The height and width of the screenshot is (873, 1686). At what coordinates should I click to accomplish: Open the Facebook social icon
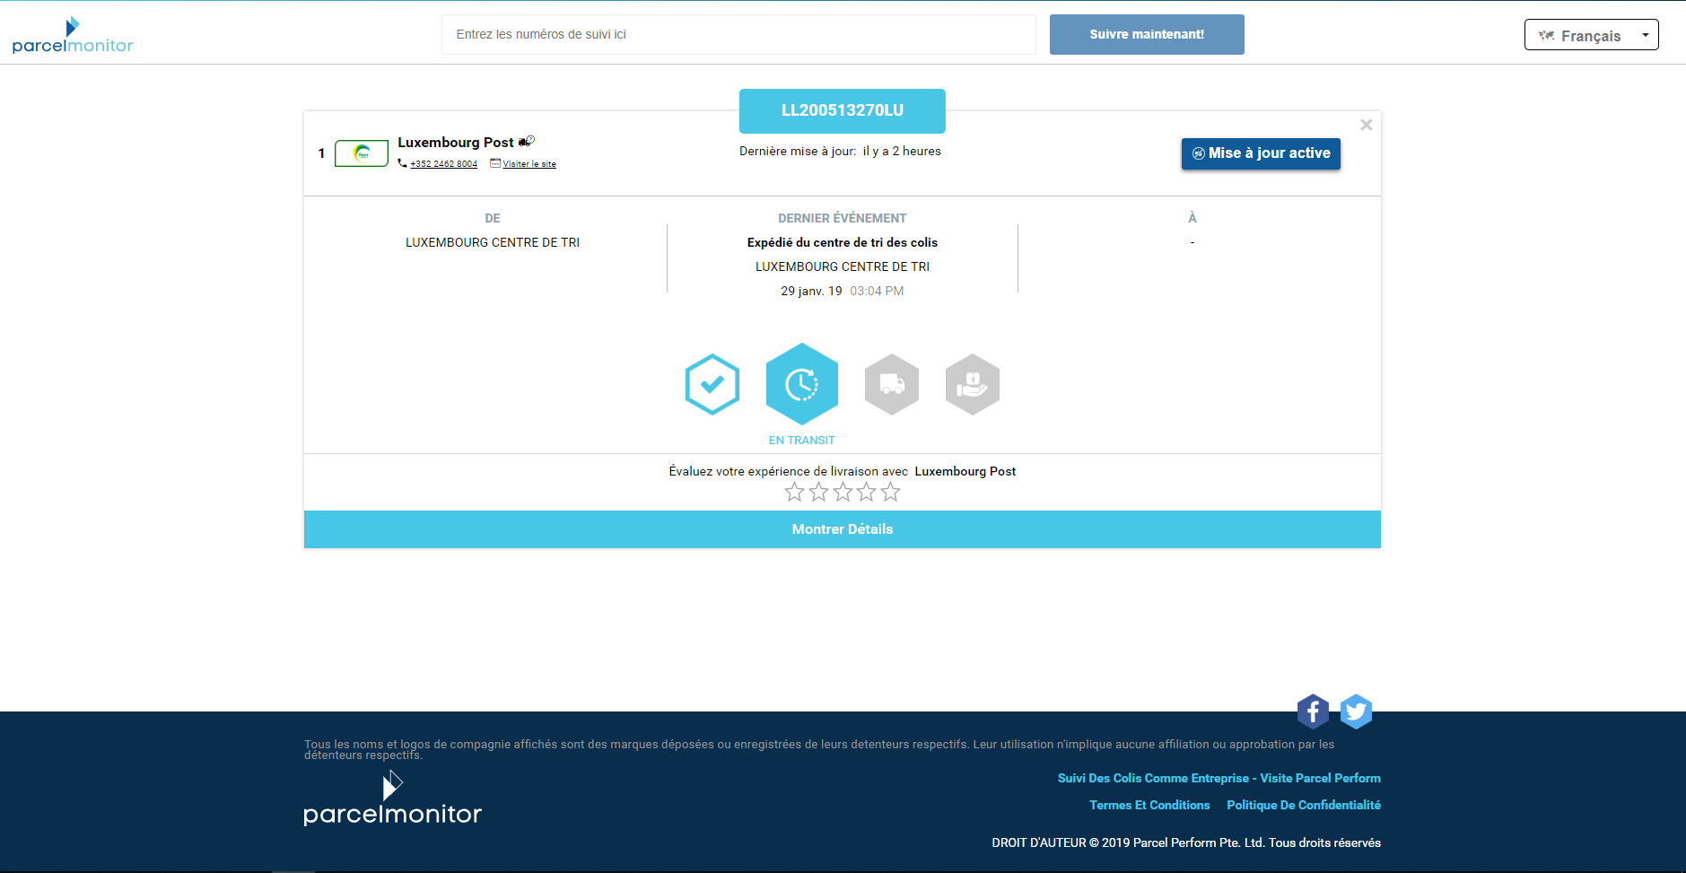(x=1313, y=711)
